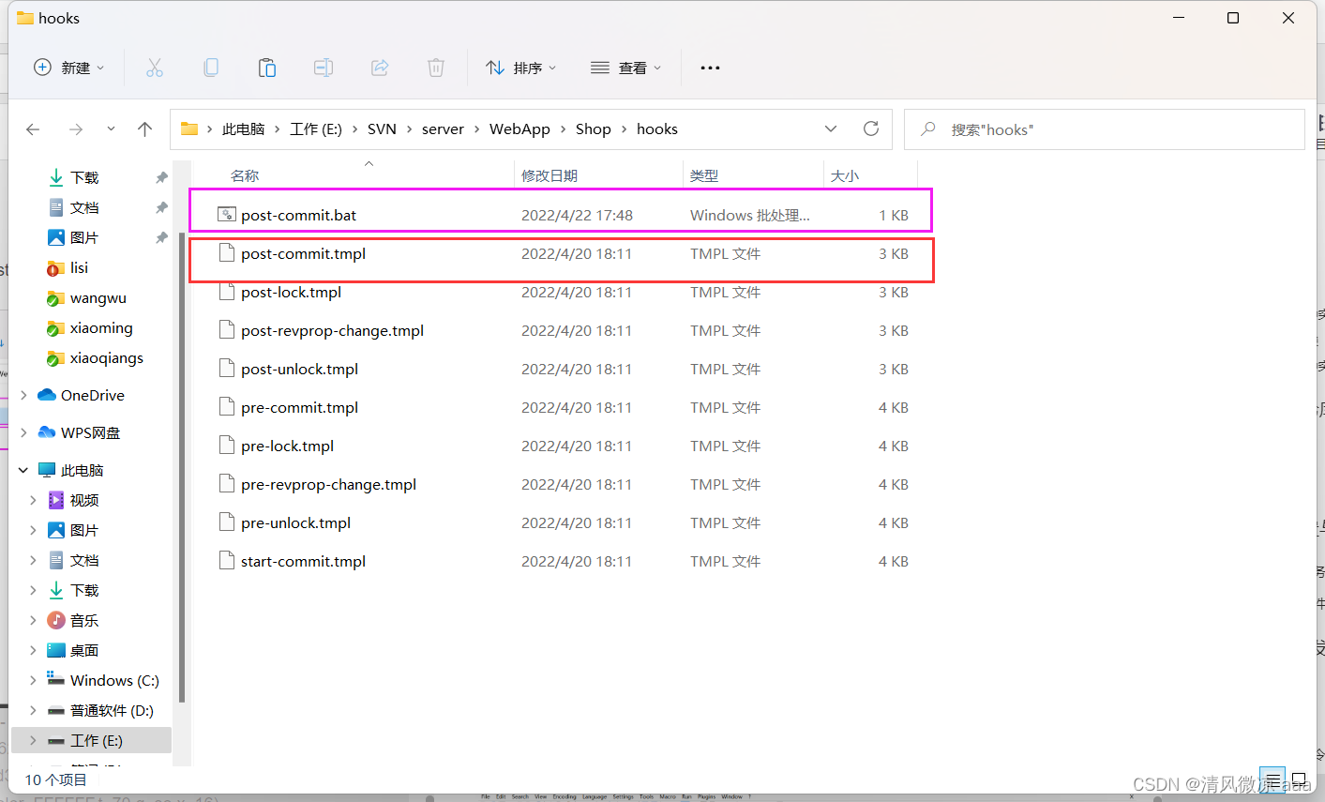Open pinned 图片 quick access item
This screenshot has width=1325, height=802.
click(83, 237)
